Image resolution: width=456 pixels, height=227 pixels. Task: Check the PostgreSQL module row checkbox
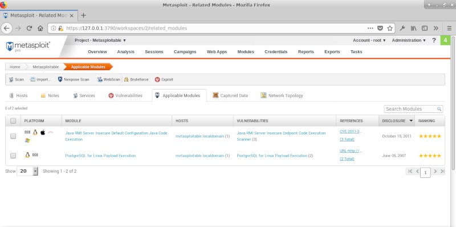pyautogui.click(x=13, y=156)
